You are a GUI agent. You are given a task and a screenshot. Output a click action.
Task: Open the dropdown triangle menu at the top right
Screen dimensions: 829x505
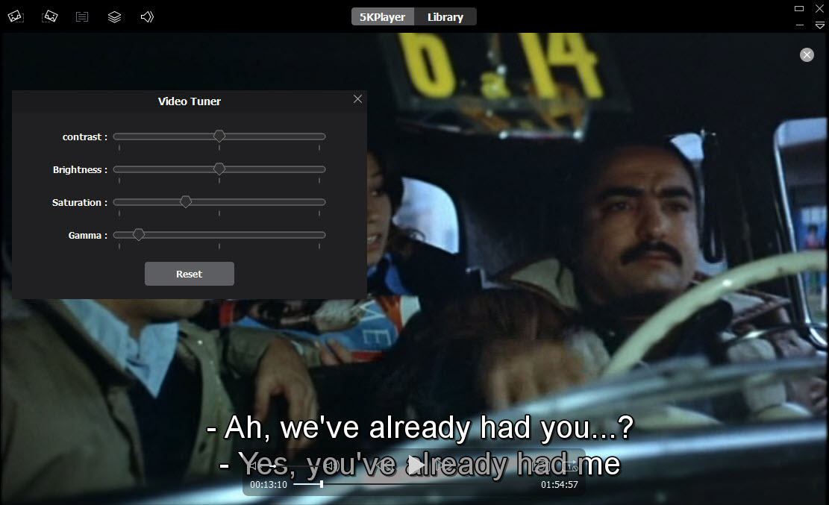(x=819, y=25)
